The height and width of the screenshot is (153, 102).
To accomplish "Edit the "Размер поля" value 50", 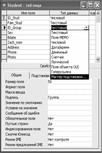I will (70, 82).
